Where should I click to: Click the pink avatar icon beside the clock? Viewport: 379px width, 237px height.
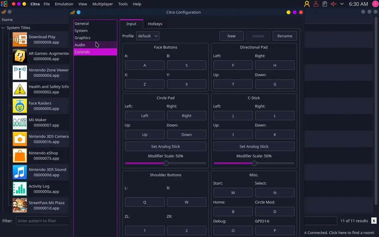click(375, 4)
